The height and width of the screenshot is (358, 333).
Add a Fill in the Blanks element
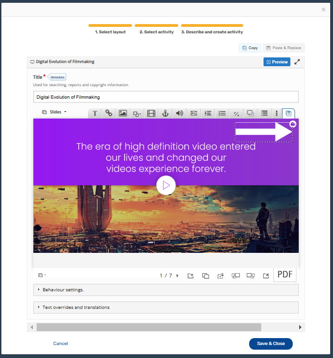194,113
